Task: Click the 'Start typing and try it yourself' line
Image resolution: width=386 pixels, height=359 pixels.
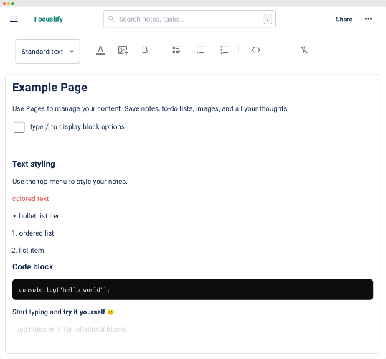Action: click(63, 312)
